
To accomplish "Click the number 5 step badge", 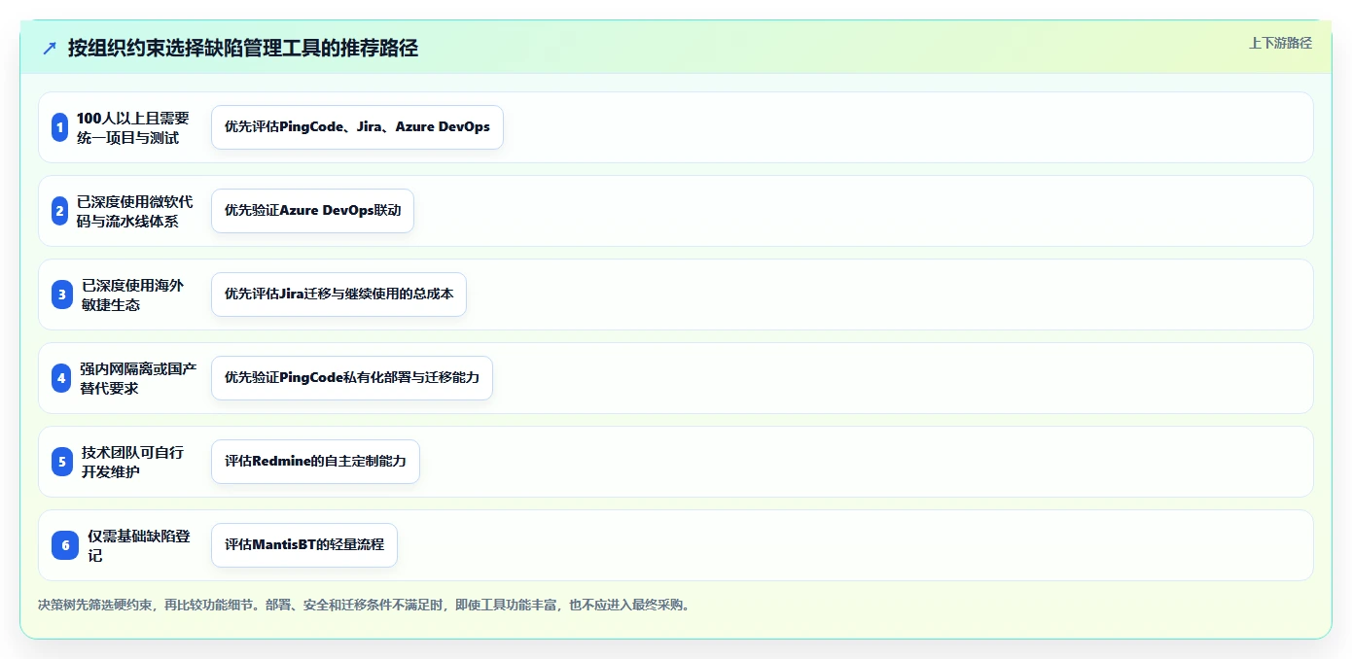I will tap(62, 462).
